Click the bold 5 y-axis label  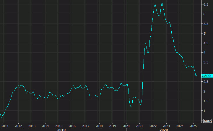[x=204, y=33]
